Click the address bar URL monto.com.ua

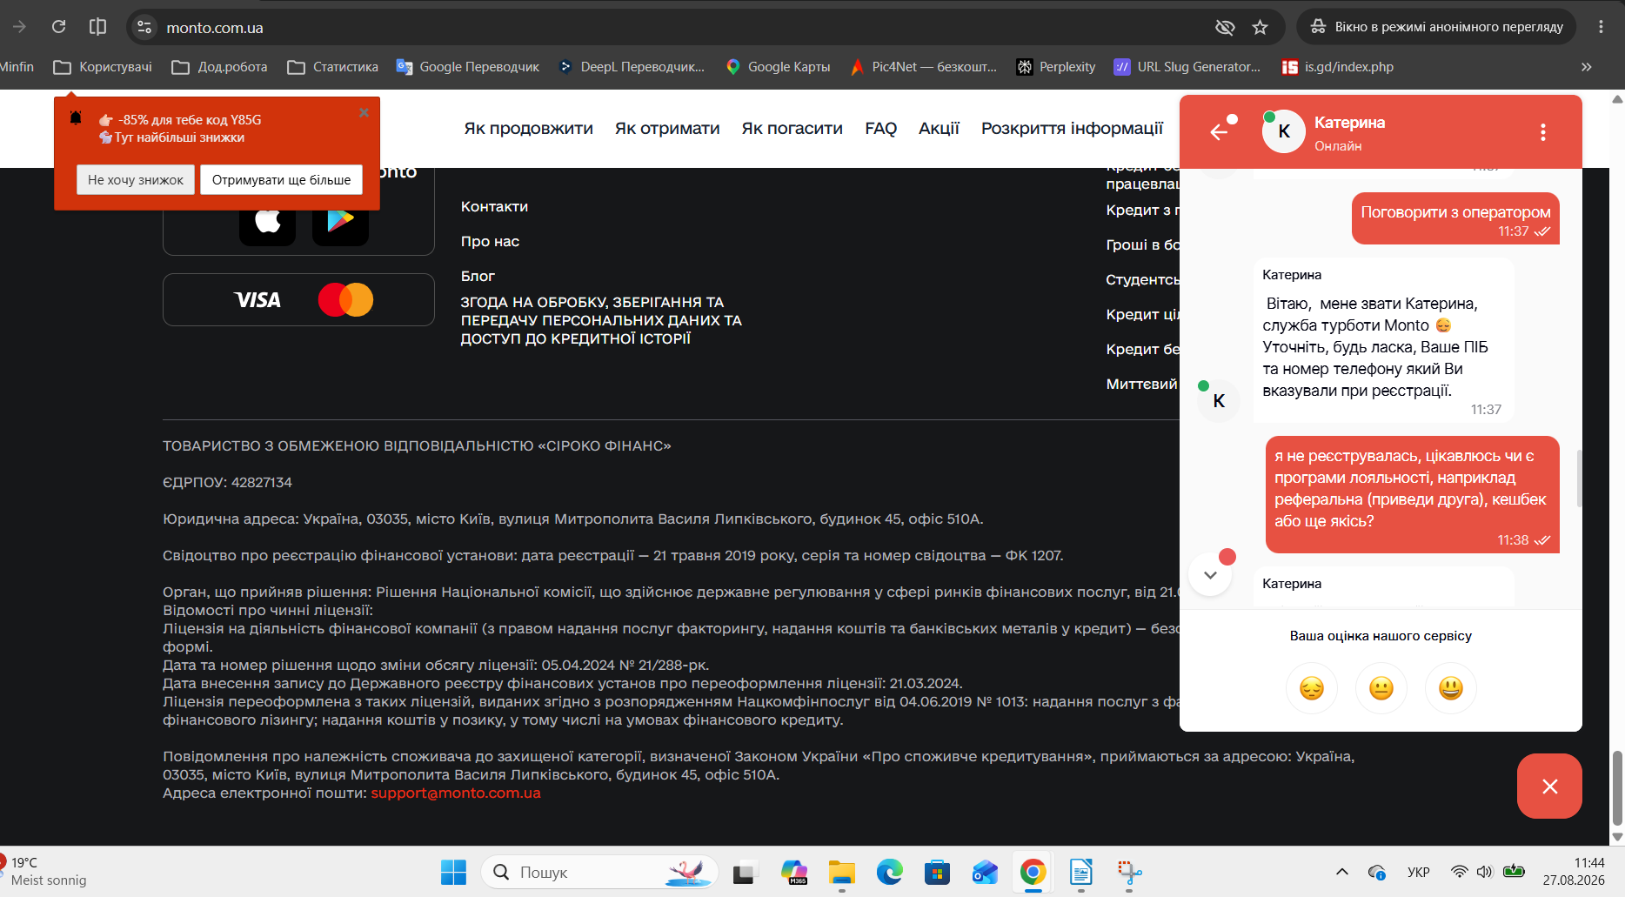coord(215,28)
